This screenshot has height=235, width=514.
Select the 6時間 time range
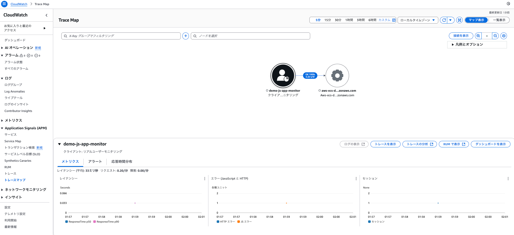coord(372,20)
